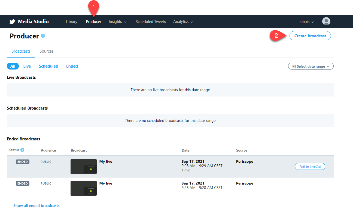The width and height of the screenshot is (353, 217).
Task: Open the Select date range dropdown
Action: [x=311, y=66]
